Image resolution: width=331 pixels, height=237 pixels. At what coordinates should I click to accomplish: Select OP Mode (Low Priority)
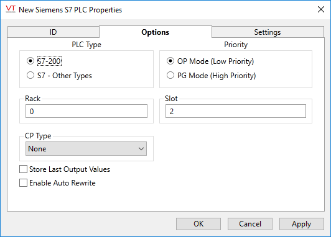(170, 61)
